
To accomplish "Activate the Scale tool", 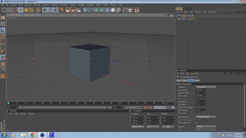I will (26, 10).
